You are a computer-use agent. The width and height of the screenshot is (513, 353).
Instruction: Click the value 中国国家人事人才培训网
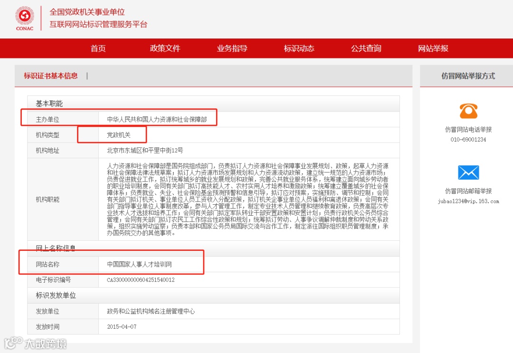click(139, 264)
